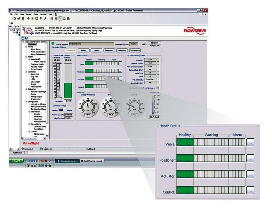Click the green position bar indicator
The width and height of the screenshot is (272, 209).
click(x=68, y=90)
